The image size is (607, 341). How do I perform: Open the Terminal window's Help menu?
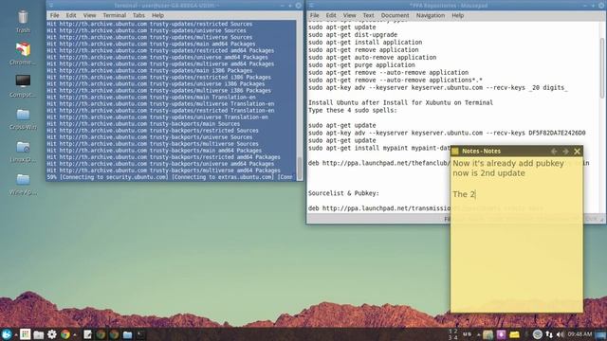157,15
